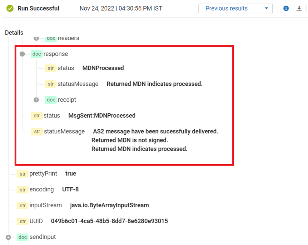
Task: Click the str badge next to UUID
Action: tap(22, 221)
